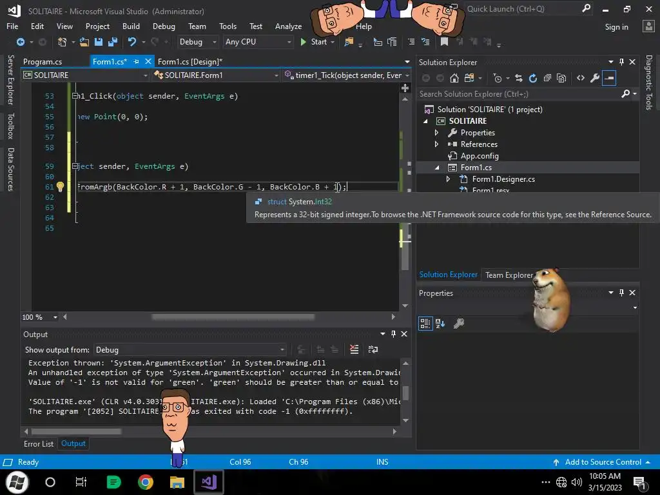Switch Properties panel to Categorized view

click(425, 324)
